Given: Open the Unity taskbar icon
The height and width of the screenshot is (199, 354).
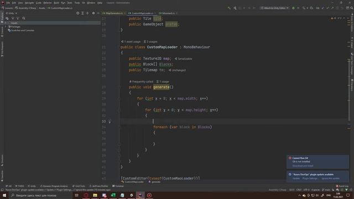Looking at the screenshot, I should tap(132, 195).
